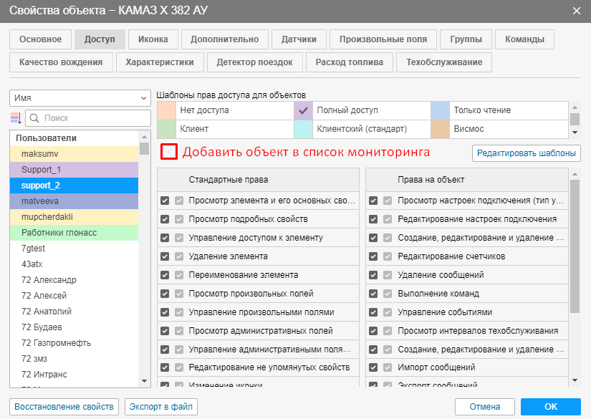Click the up arrow of object rights scrollbar
This screenshot has height=419, width=591.
[575, 174]
